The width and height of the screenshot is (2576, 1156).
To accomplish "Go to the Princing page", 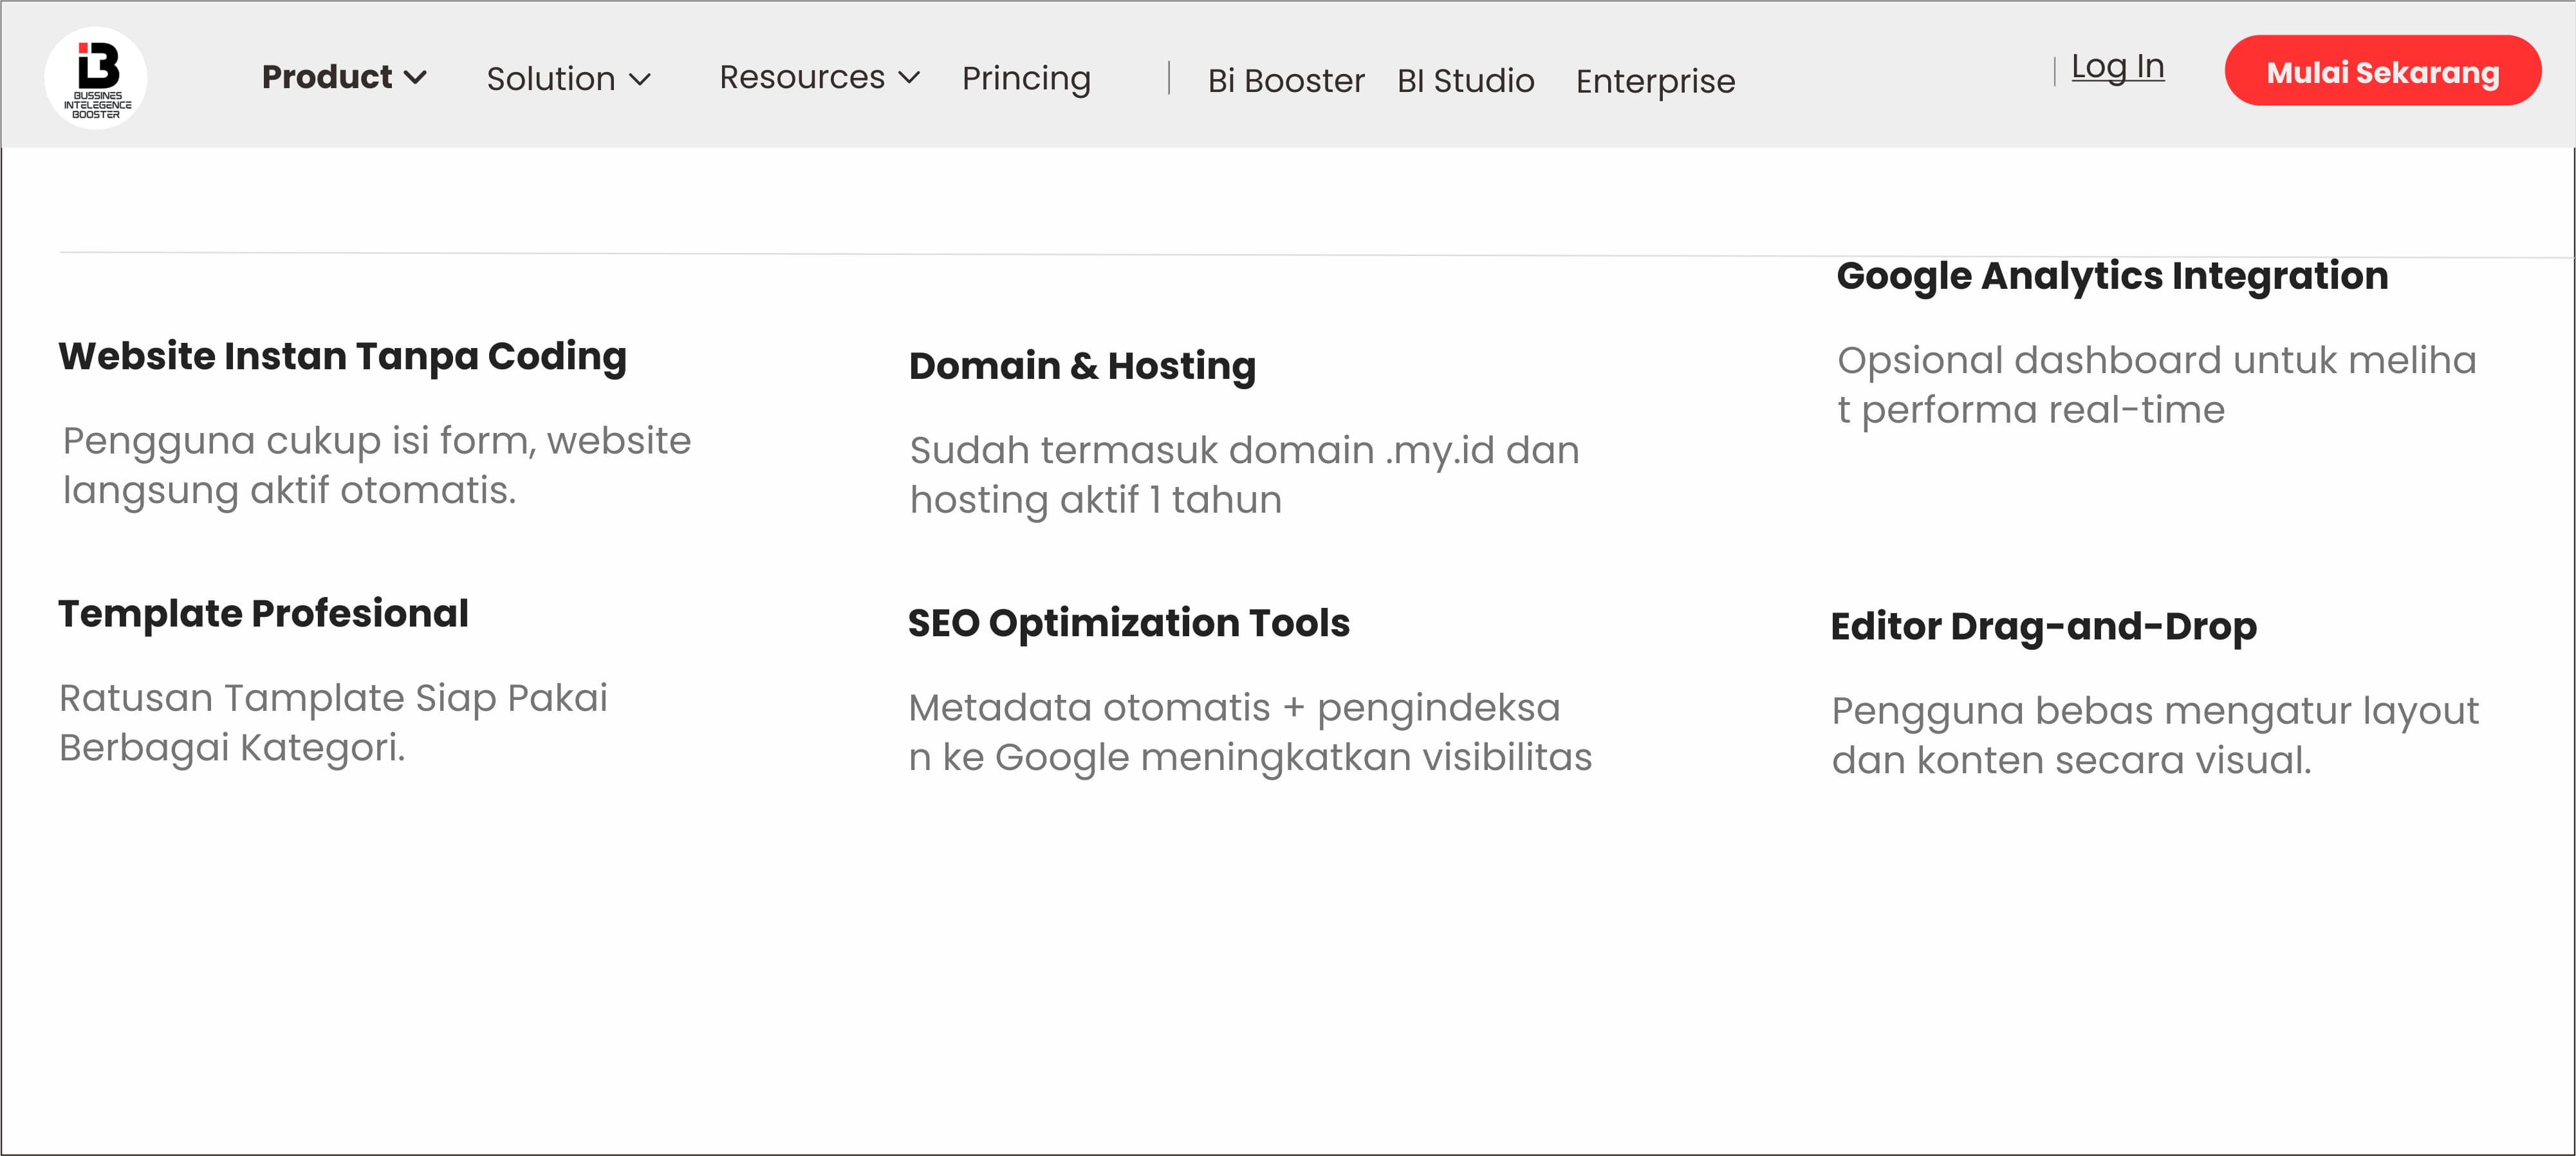I will [x=1026, y=79].
